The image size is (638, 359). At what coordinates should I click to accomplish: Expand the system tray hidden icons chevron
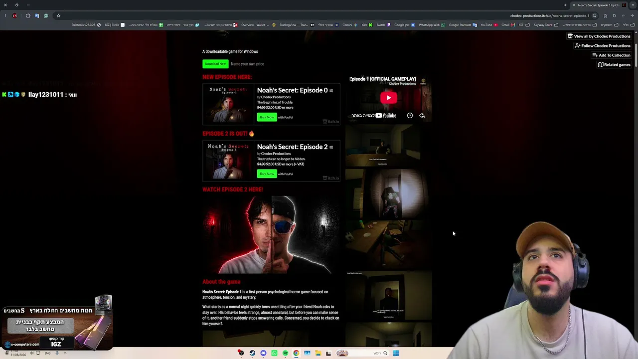point(65,353)
